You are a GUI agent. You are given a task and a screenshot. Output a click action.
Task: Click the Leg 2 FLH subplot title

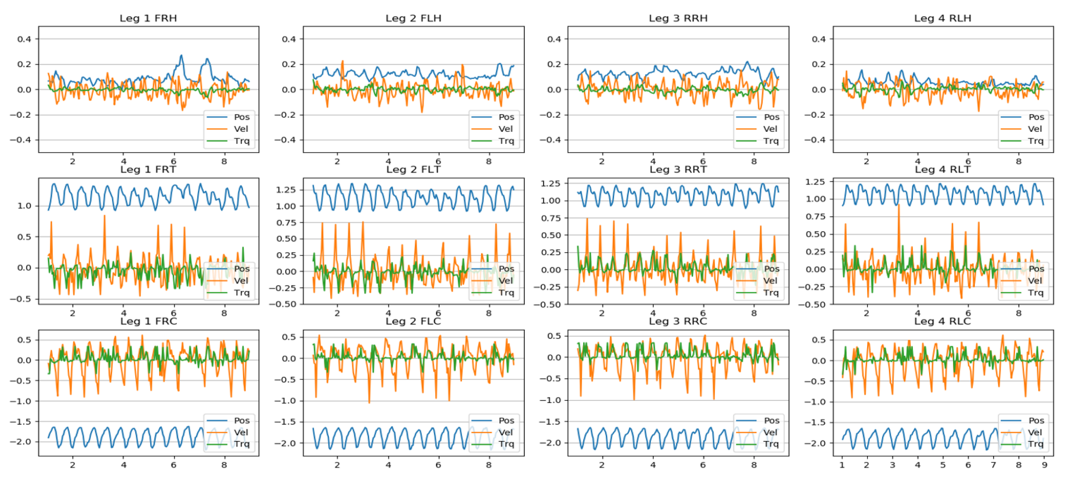[x=413, y=18]
